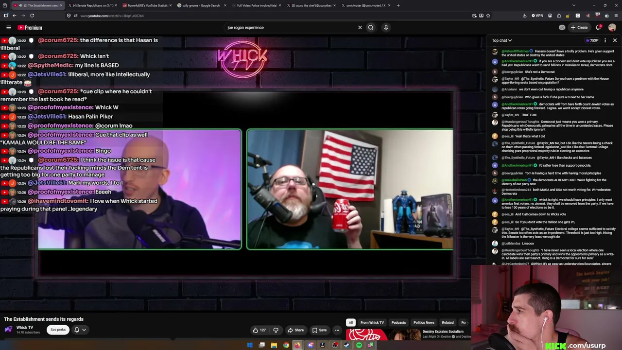Image resolution: width=622 pixels, height=350 pixels.
Task: Open Whick TV channel name link
Action: 25,328
